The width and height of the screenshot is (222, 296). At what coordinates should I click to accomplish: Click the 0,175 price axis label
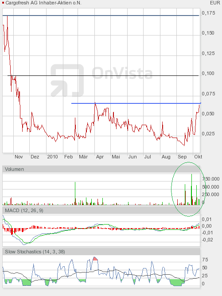point(208,13)
